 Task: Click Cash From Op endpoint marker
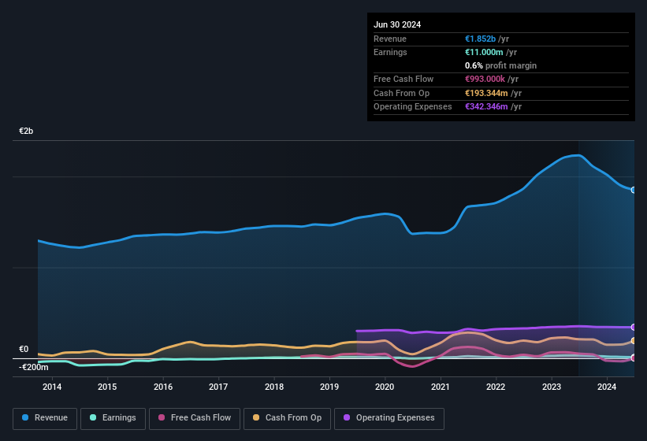pyautogui.click(x=634, y=341)
